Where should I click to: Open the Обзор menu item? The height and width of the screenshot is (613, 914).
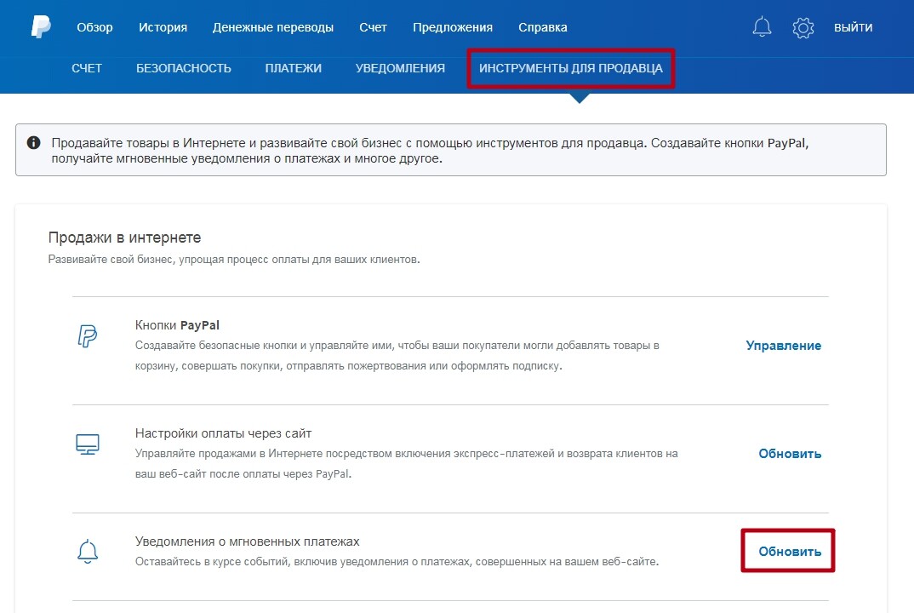(x=95, y=27)
